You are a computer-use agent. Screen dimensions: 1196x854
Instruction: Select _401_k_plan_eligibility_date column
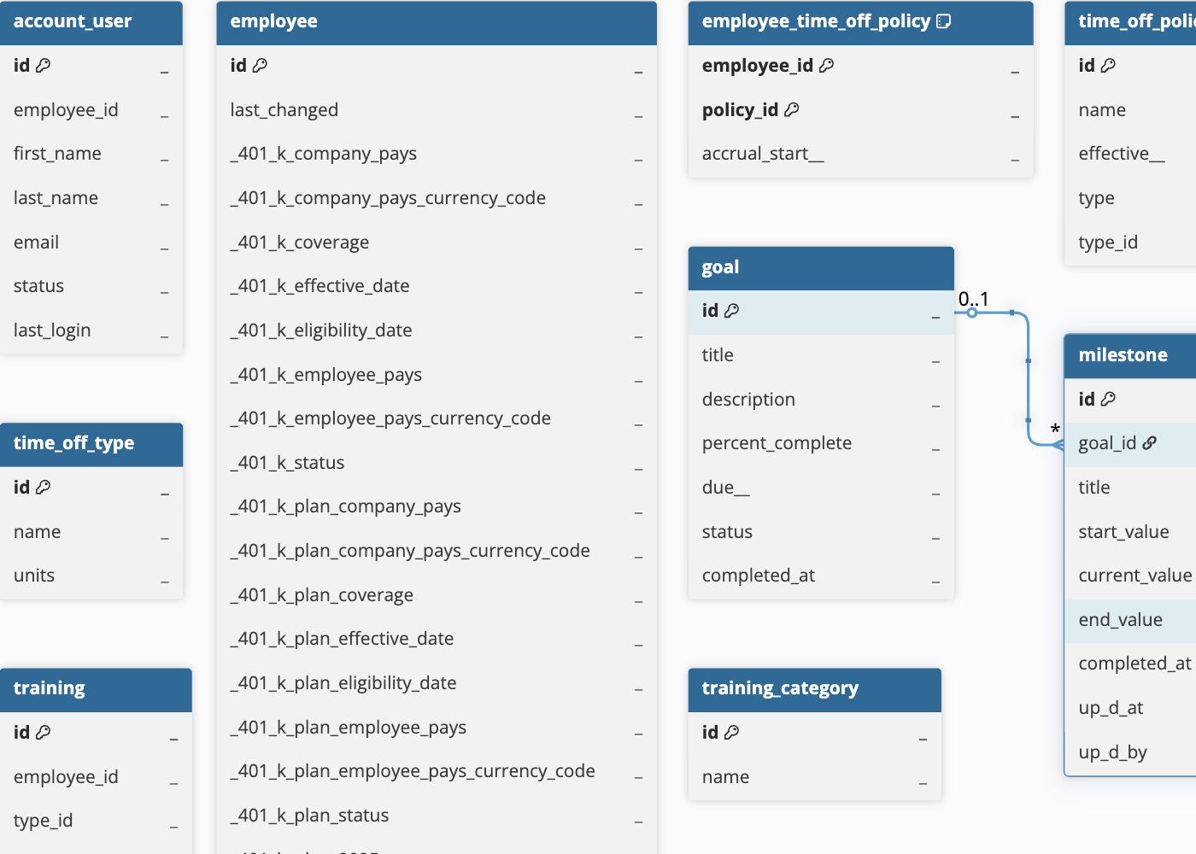(x=437, y=683)
